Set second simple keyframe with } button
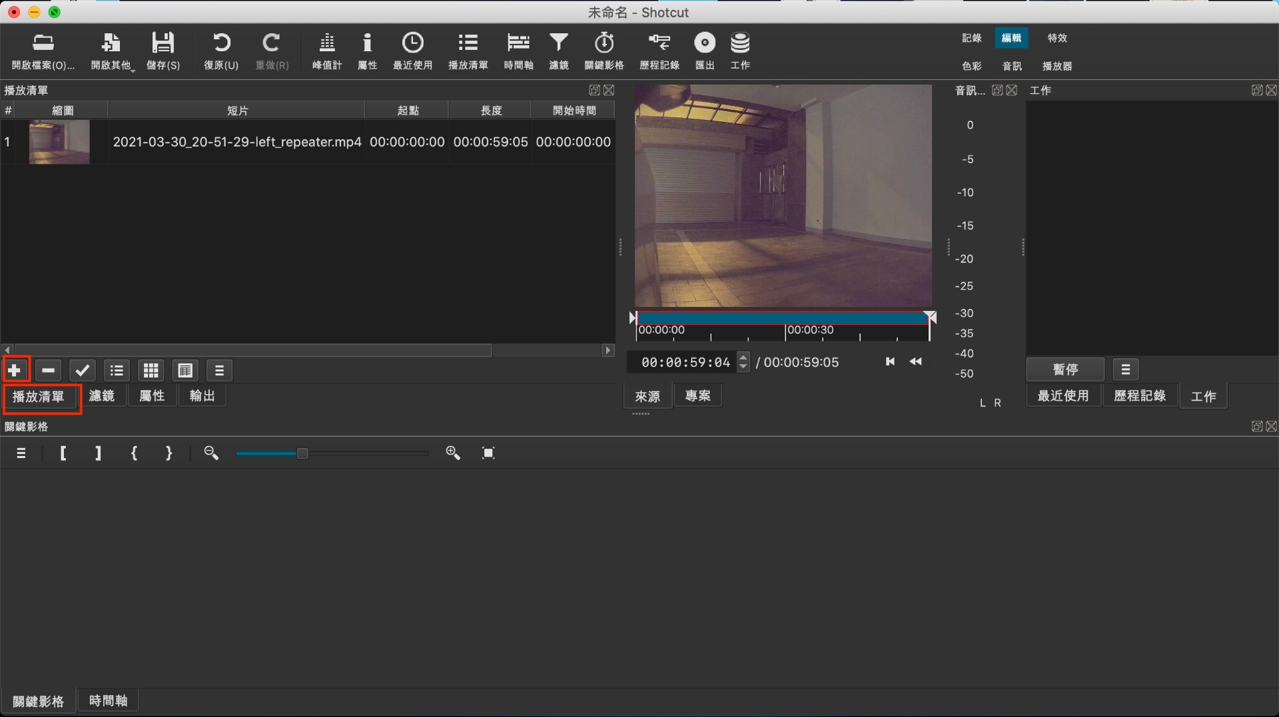This screenshot has width=1279, height=717. pos(169,453)
